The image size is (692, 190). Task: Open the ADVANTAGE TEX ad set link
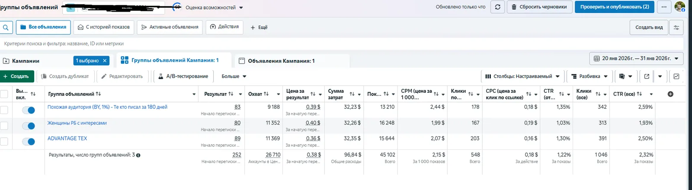[67, 139]
